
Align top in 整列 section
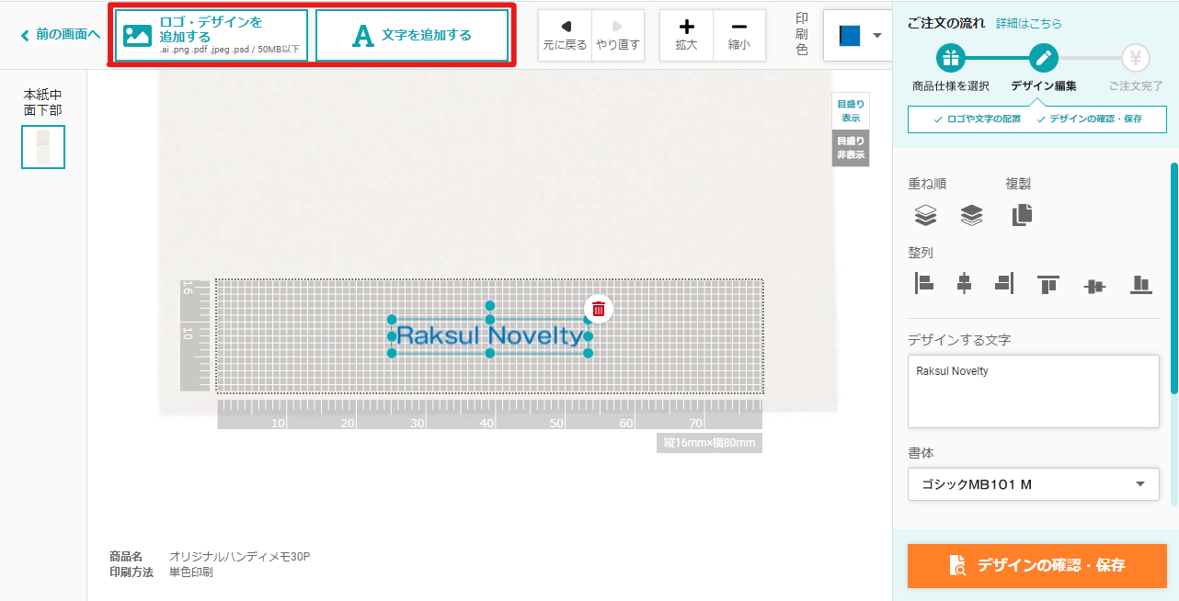[1048, 285]
